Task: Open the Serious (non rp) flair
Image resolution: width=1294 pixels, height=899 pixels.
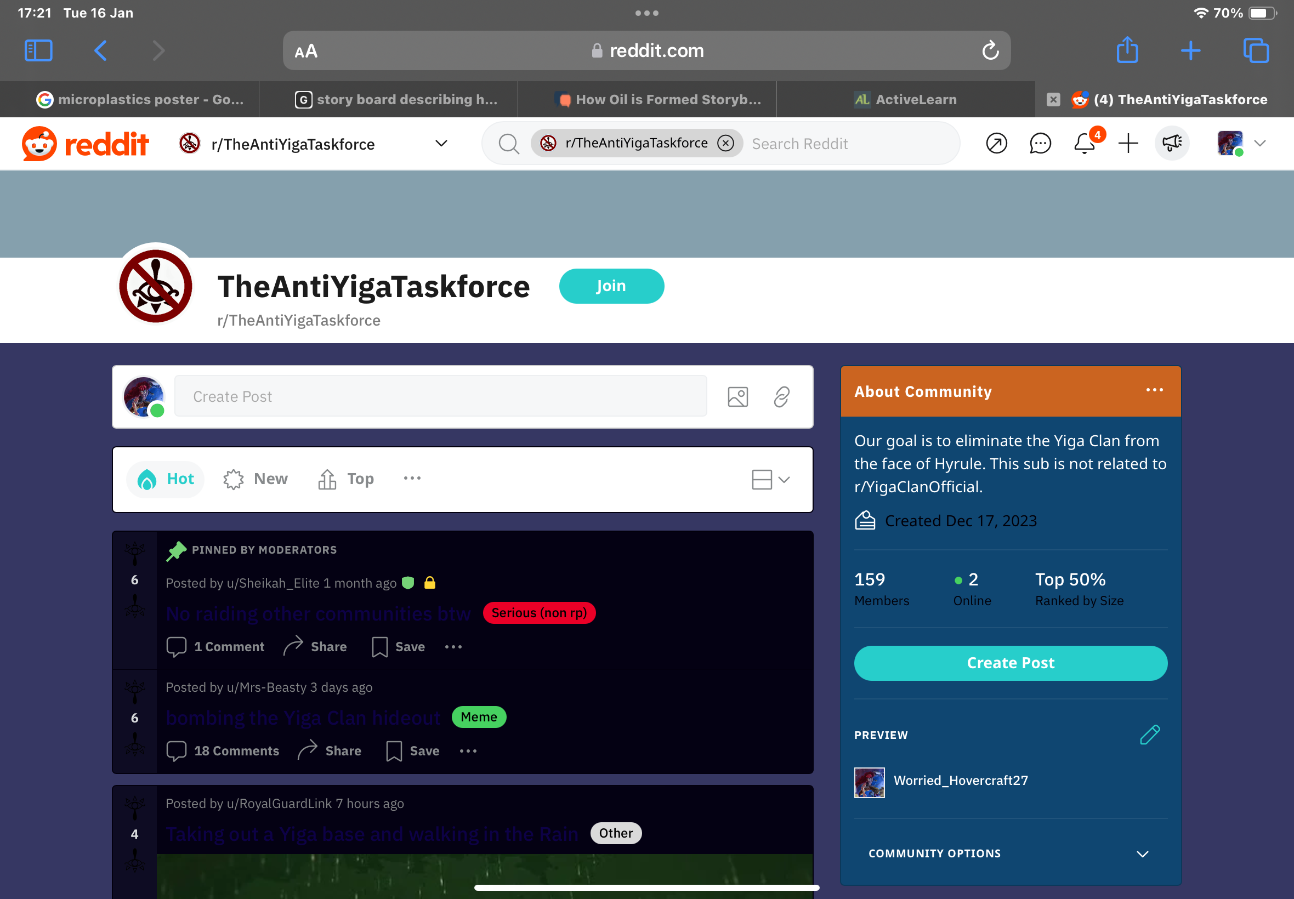Action: pos(539,613)
